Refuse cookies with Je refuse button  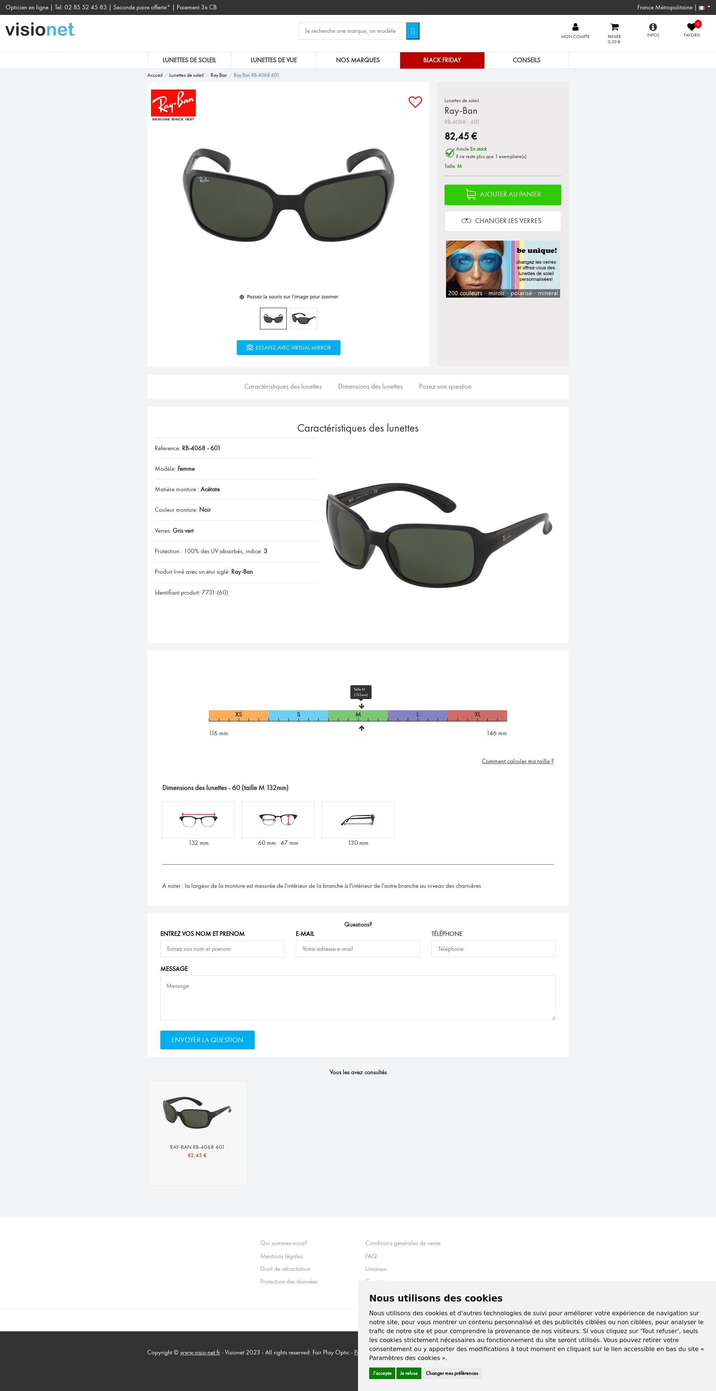(x=409, y=1373)
